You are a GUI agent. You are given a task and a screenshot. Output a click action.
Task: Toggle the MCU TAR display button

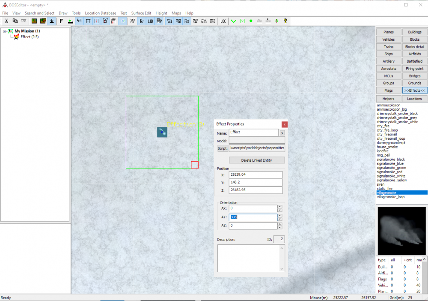(x=178, y=21)
